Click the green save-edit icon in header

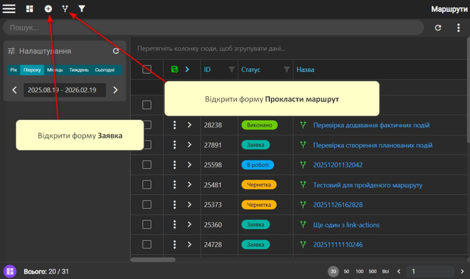coord(174,69)
